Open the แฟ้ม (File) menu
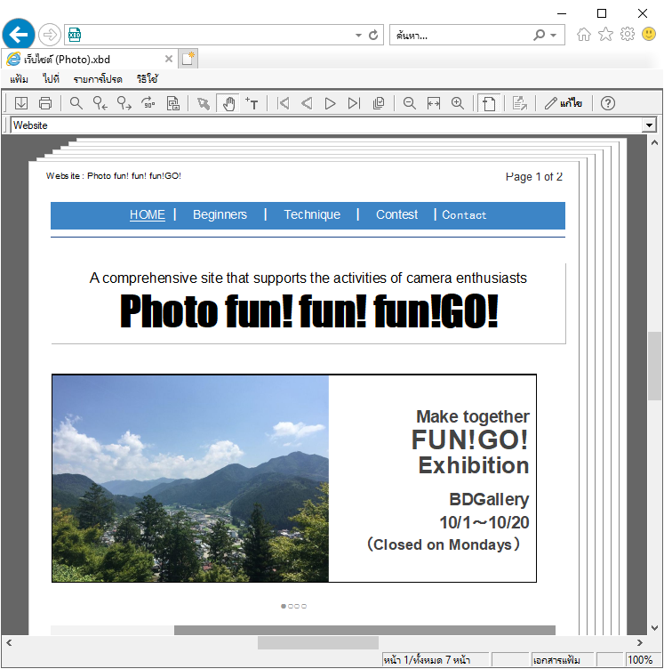The width and height of the screenshot is (664, 669). (x=20, y=79)
